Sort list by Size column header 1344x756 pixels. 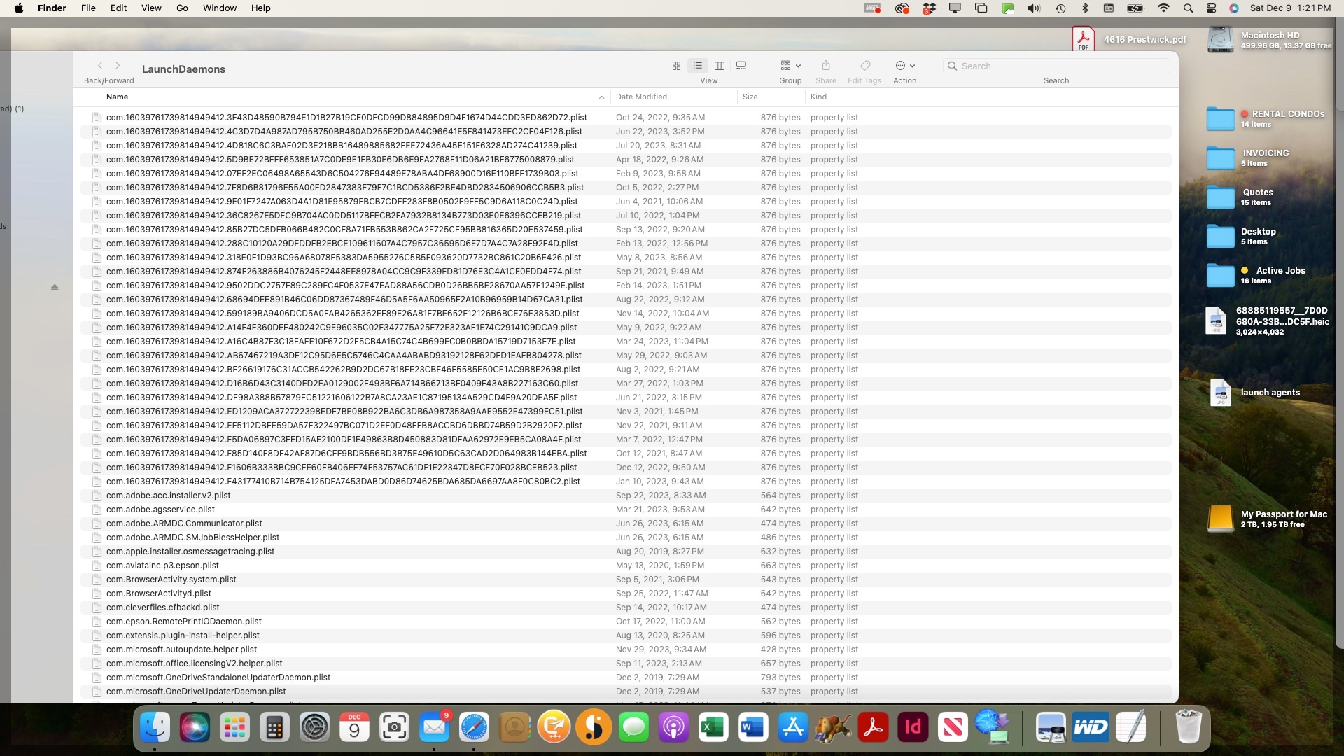point(750,97)
